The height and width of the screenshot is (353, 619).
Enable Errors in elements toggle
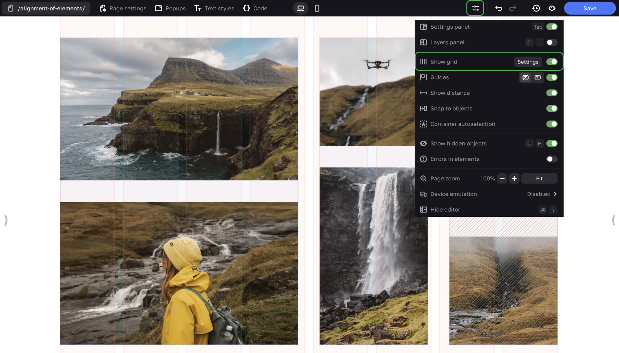coord(552,159)
